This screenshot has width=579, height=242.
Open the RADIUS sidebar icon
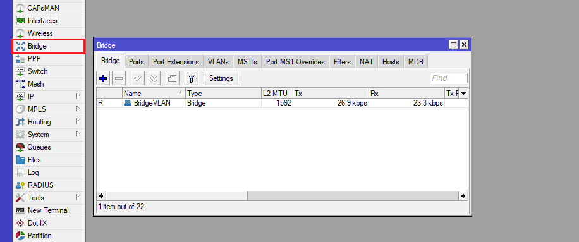(20, 185)
